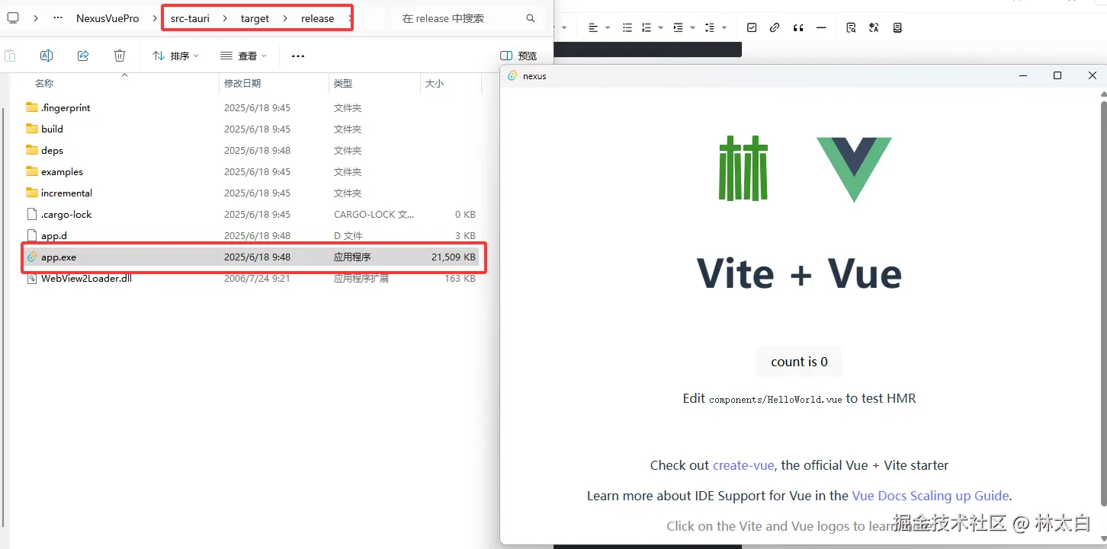Open the dropdown arrow next to line spacing

point(724,27)
